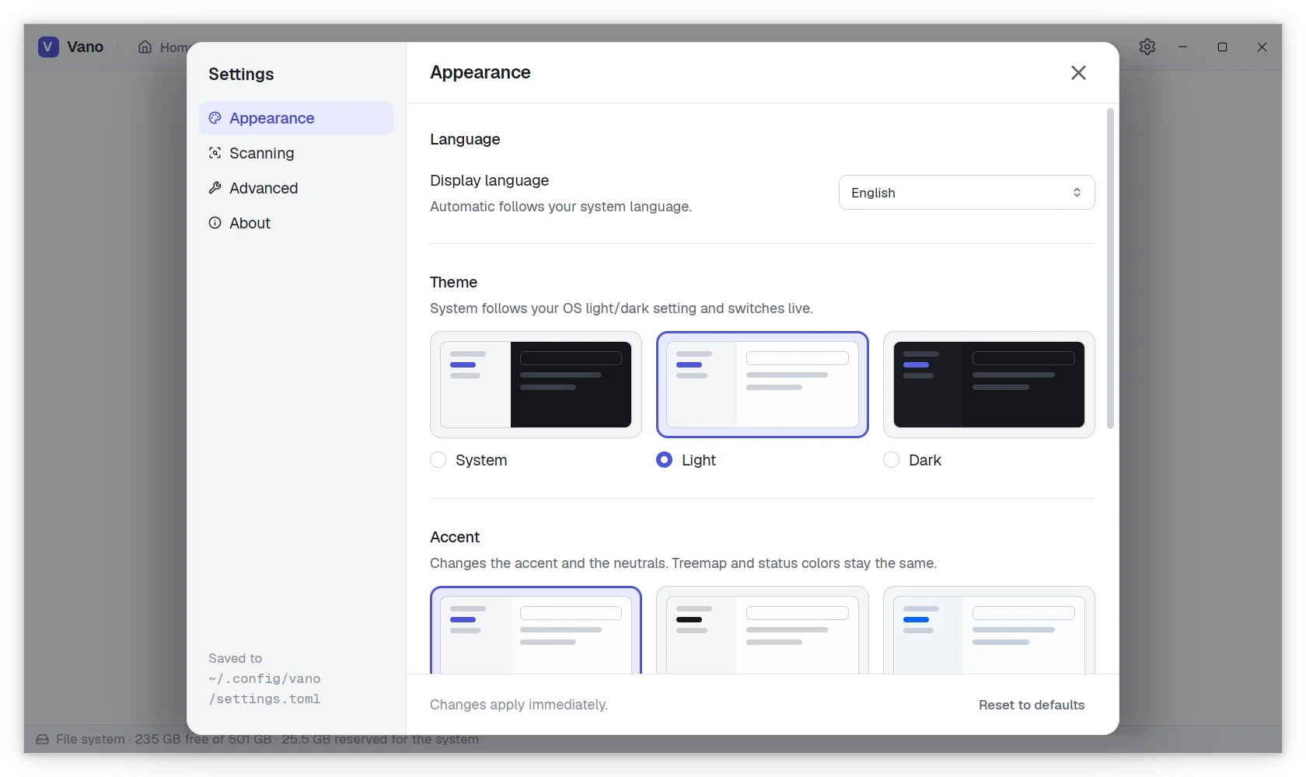
Task: Click the Vano app logo icon
Action: (48, 47)
